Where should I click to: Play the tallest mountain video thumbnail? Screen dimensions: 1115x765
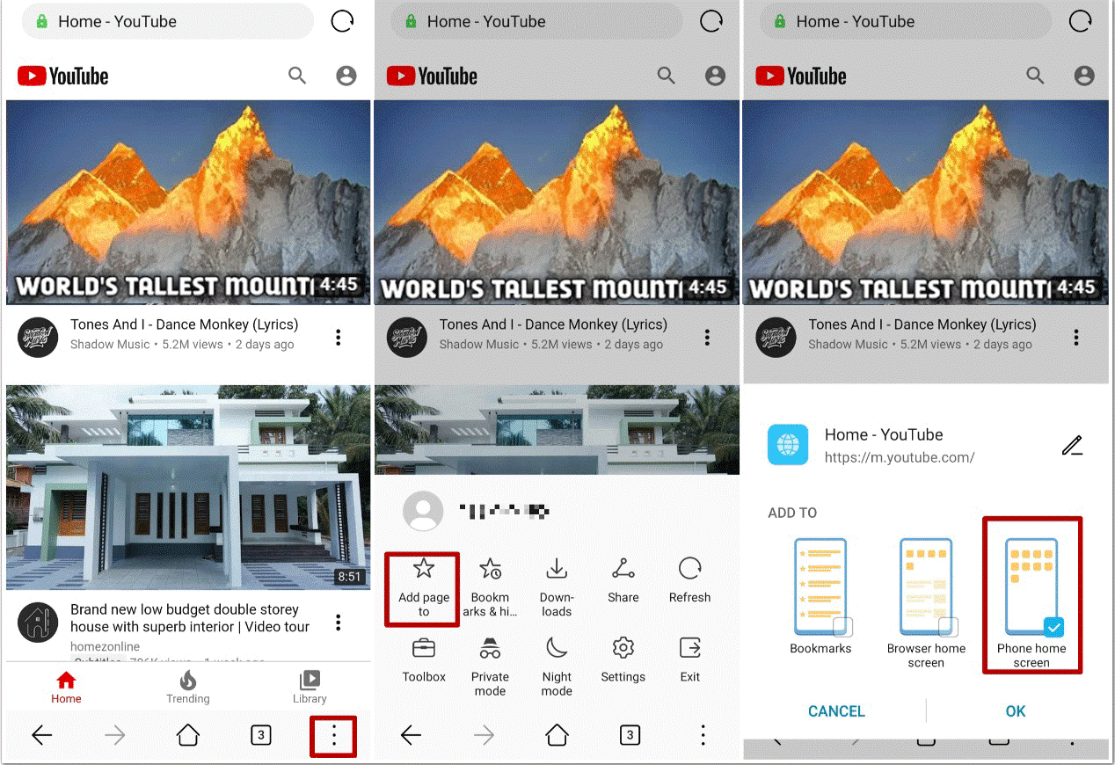(x=187, y=200)
